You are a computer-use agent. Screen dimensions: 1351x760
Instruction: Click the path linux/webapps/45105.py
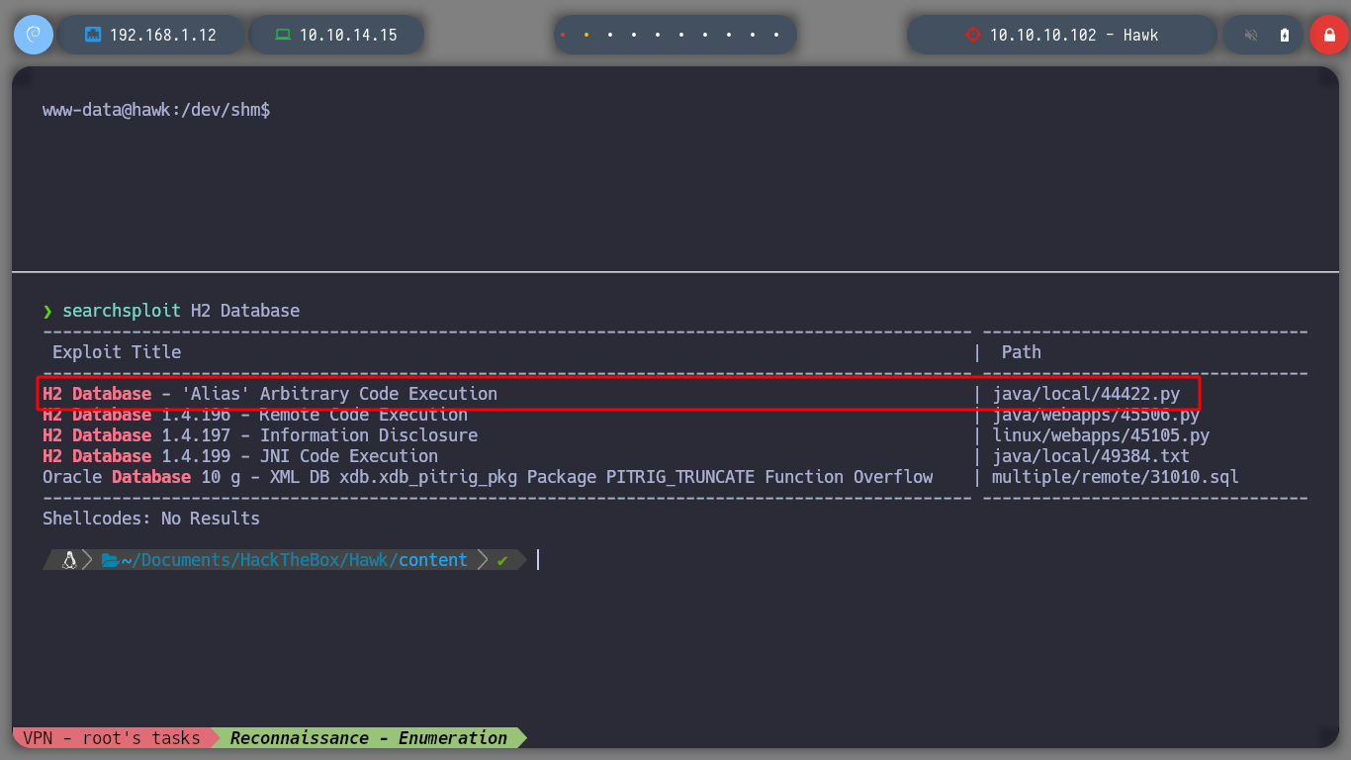pyautogui.click(x=1101, y=435)
